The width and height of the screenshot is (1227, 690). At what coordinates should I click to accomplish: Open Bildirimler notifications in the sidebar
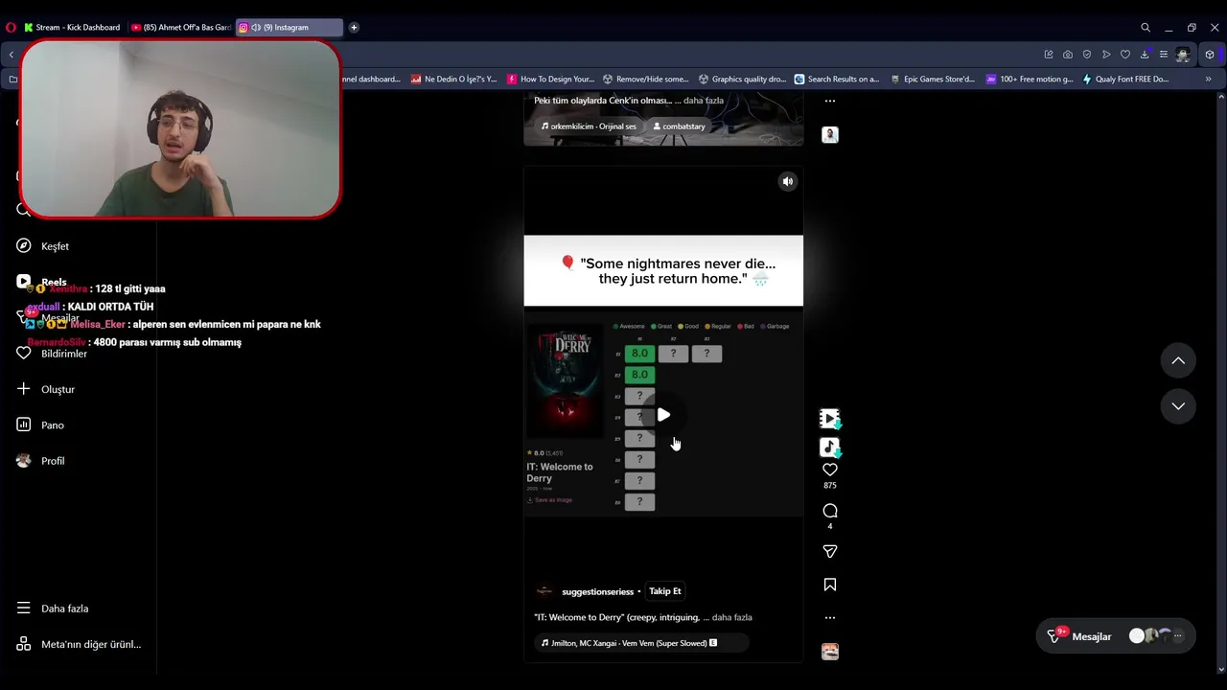(64, 354)
